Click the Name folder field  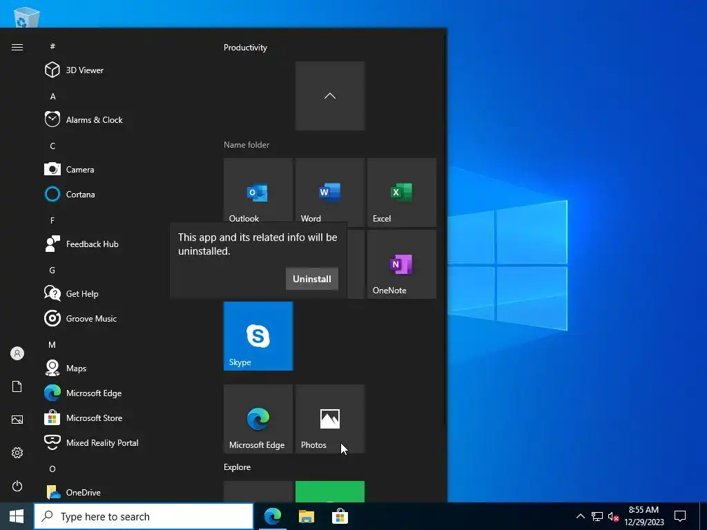[x=246, y=145]
